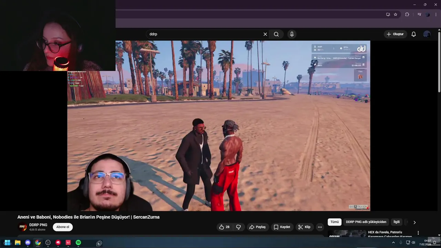This screenshot has height=248, width=441.
Task: Expand hidden system tray icons
Action: pos(393,243)
